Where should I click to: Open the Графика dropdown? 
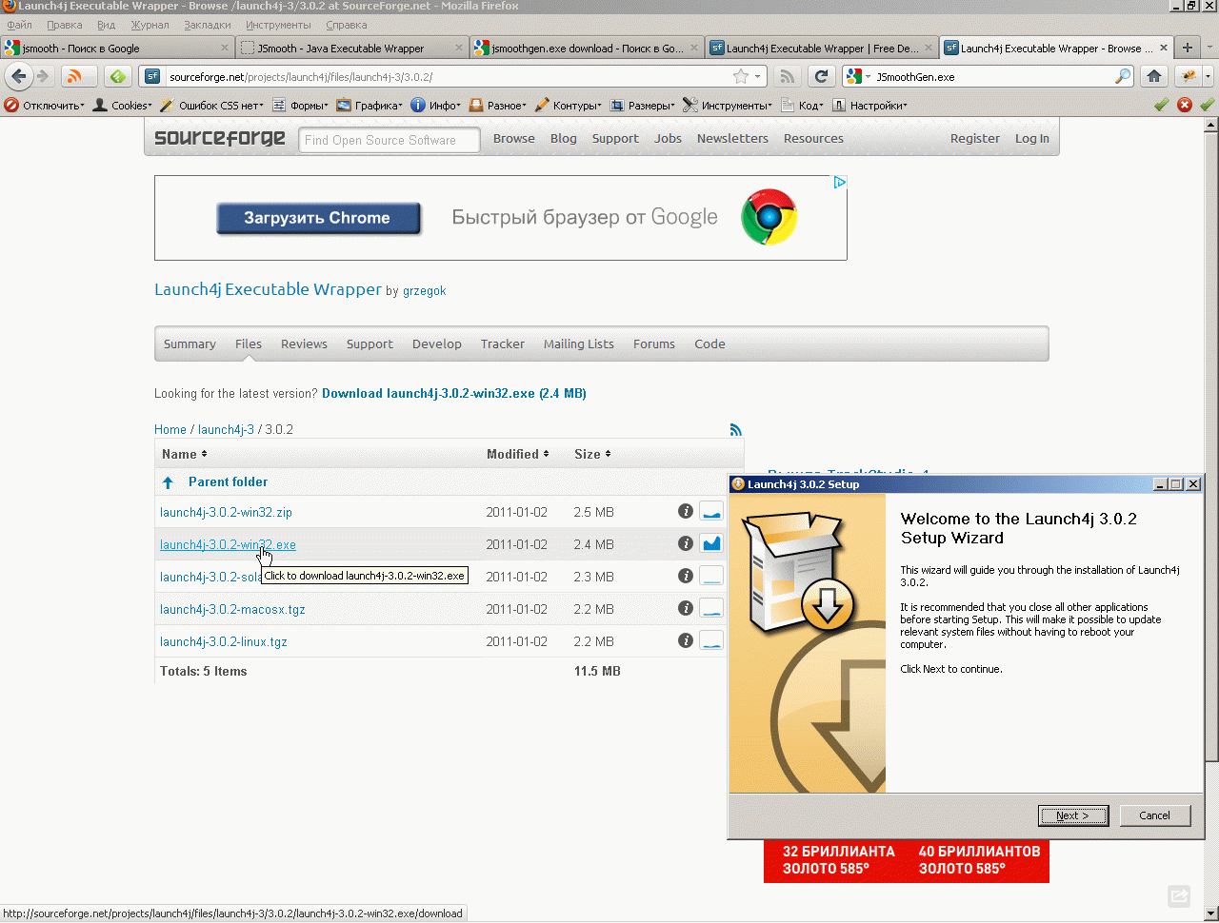(x=369, y=106)
